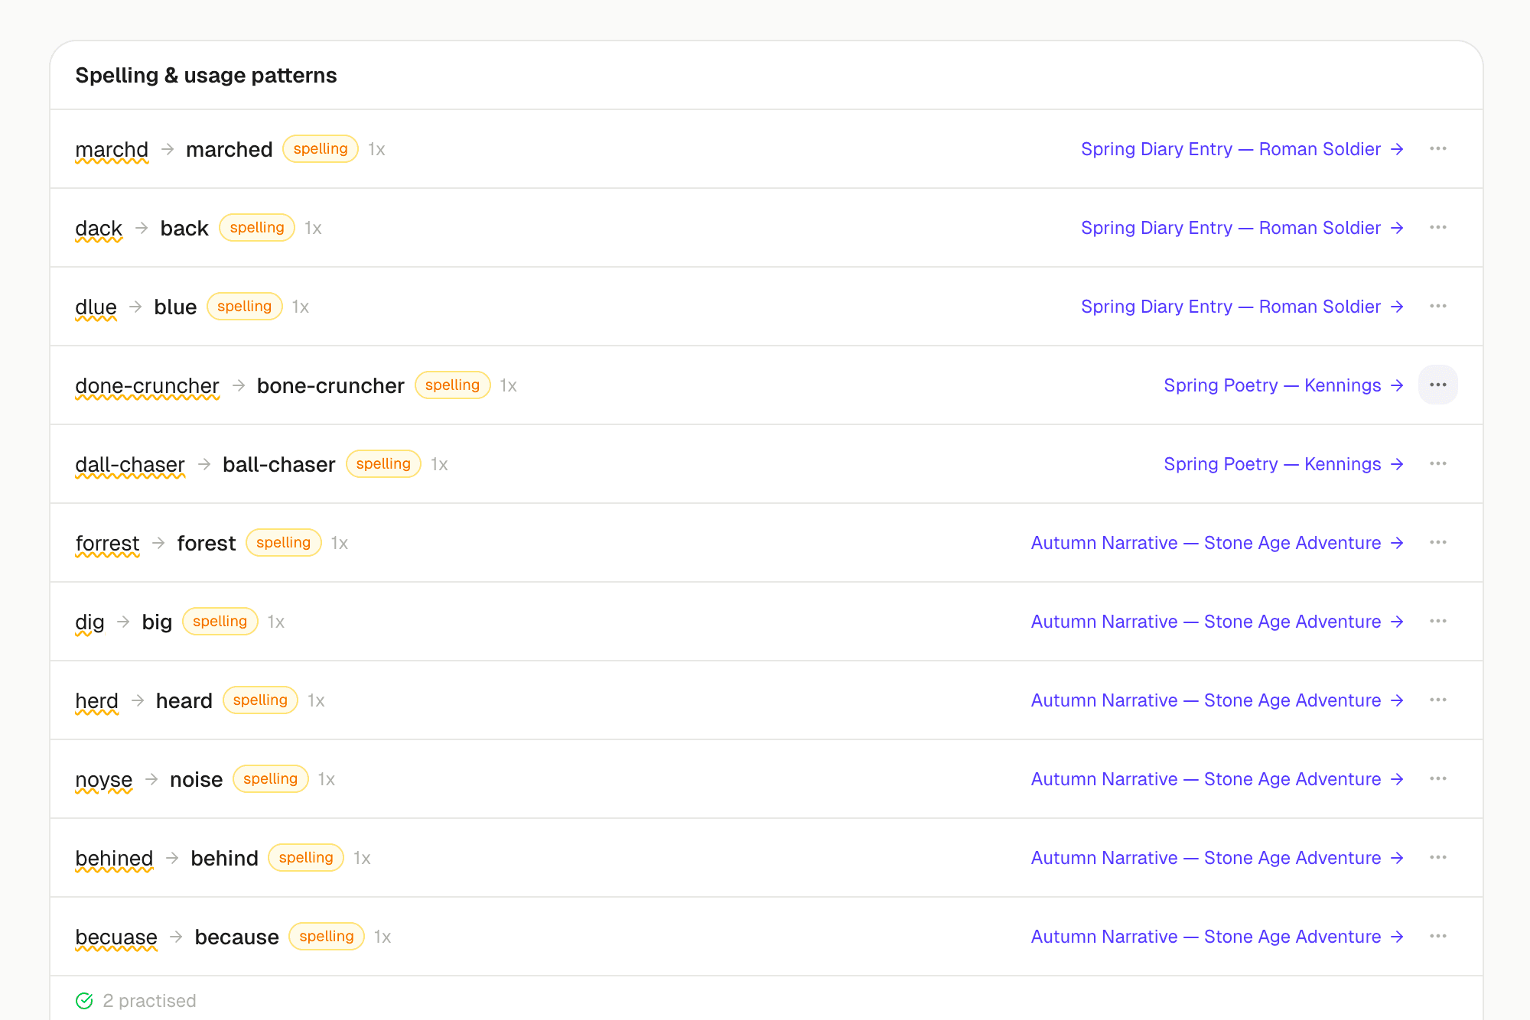This screenshot has width=1530, height=1020.
Task: Open three-dot menu for dack → back row
Action: click(1437, 228)
